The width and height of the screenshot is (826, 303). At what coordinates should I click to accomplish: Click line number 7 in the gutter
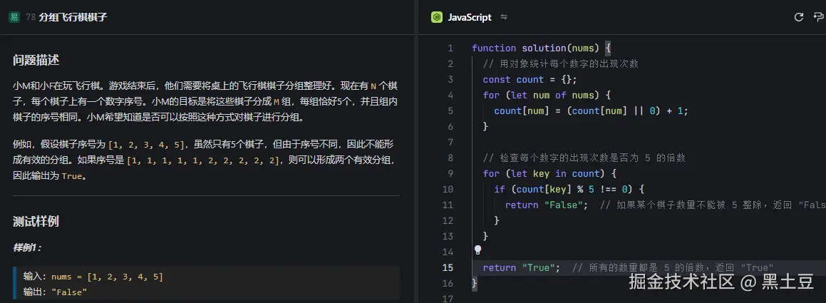pos(450,143)
